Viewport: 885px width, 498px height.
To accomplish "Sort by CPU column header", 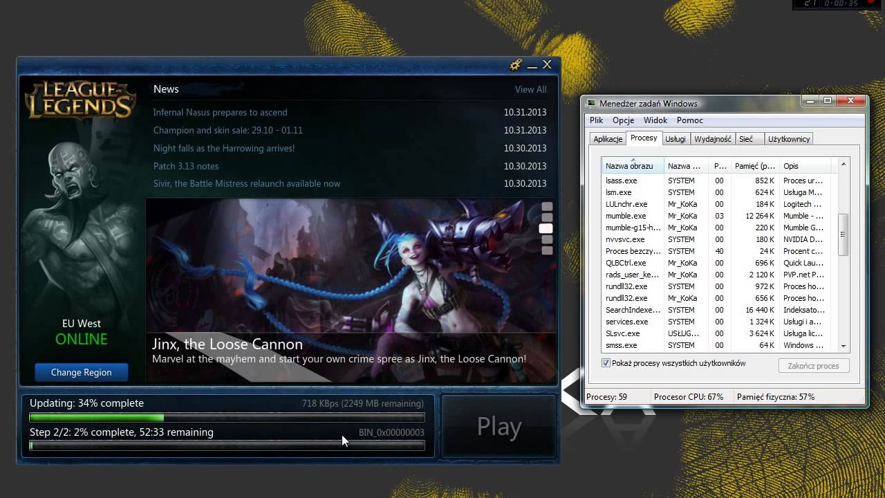I will (x=719, y=166).
